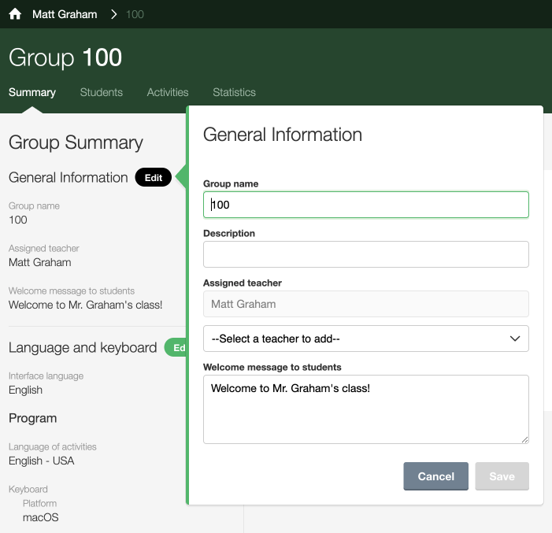Click the Description label in the form
This screenshot has width=552, height=533.
[x=229, y=233]
